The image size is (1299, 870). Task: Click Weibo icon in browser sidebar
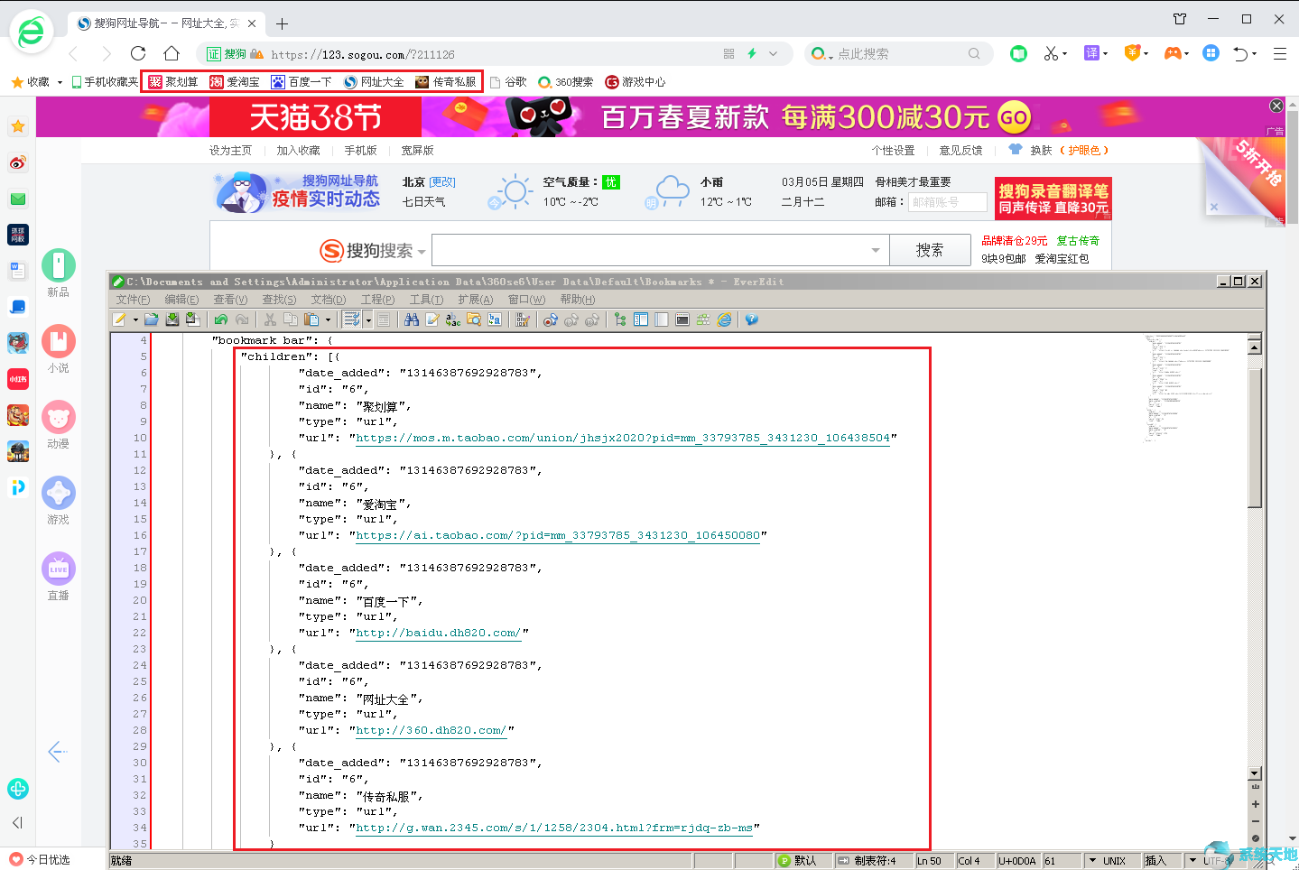[18, 162]
